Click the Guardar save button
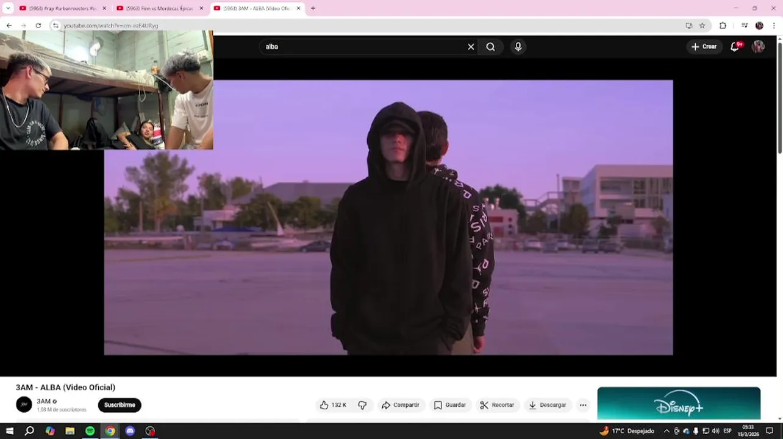 click(450, 405)
